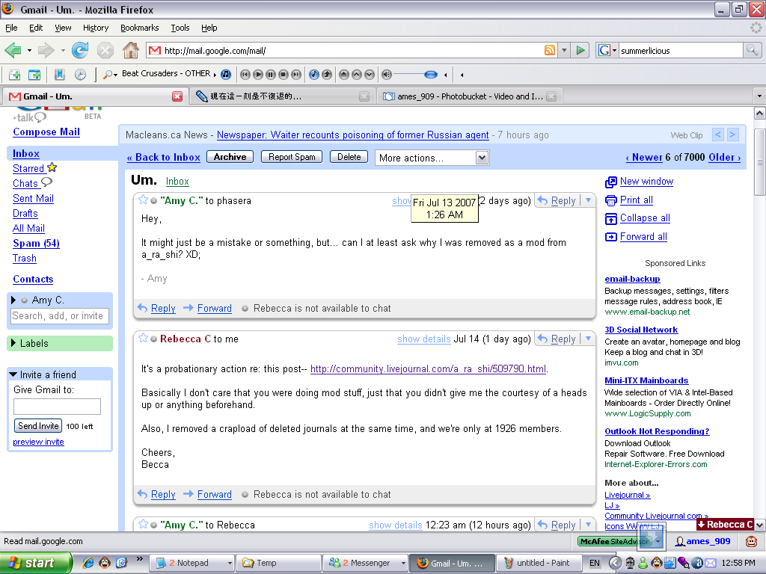Click Compose Mail link

tap(46, 132)
